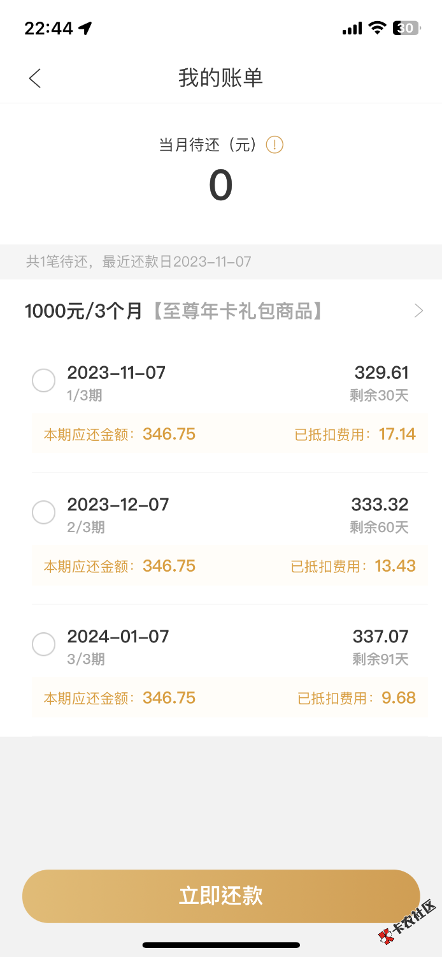This screenshot has height=957, width=442.
Task: Tap the 我的账单 page title
Action: (220, 78)
